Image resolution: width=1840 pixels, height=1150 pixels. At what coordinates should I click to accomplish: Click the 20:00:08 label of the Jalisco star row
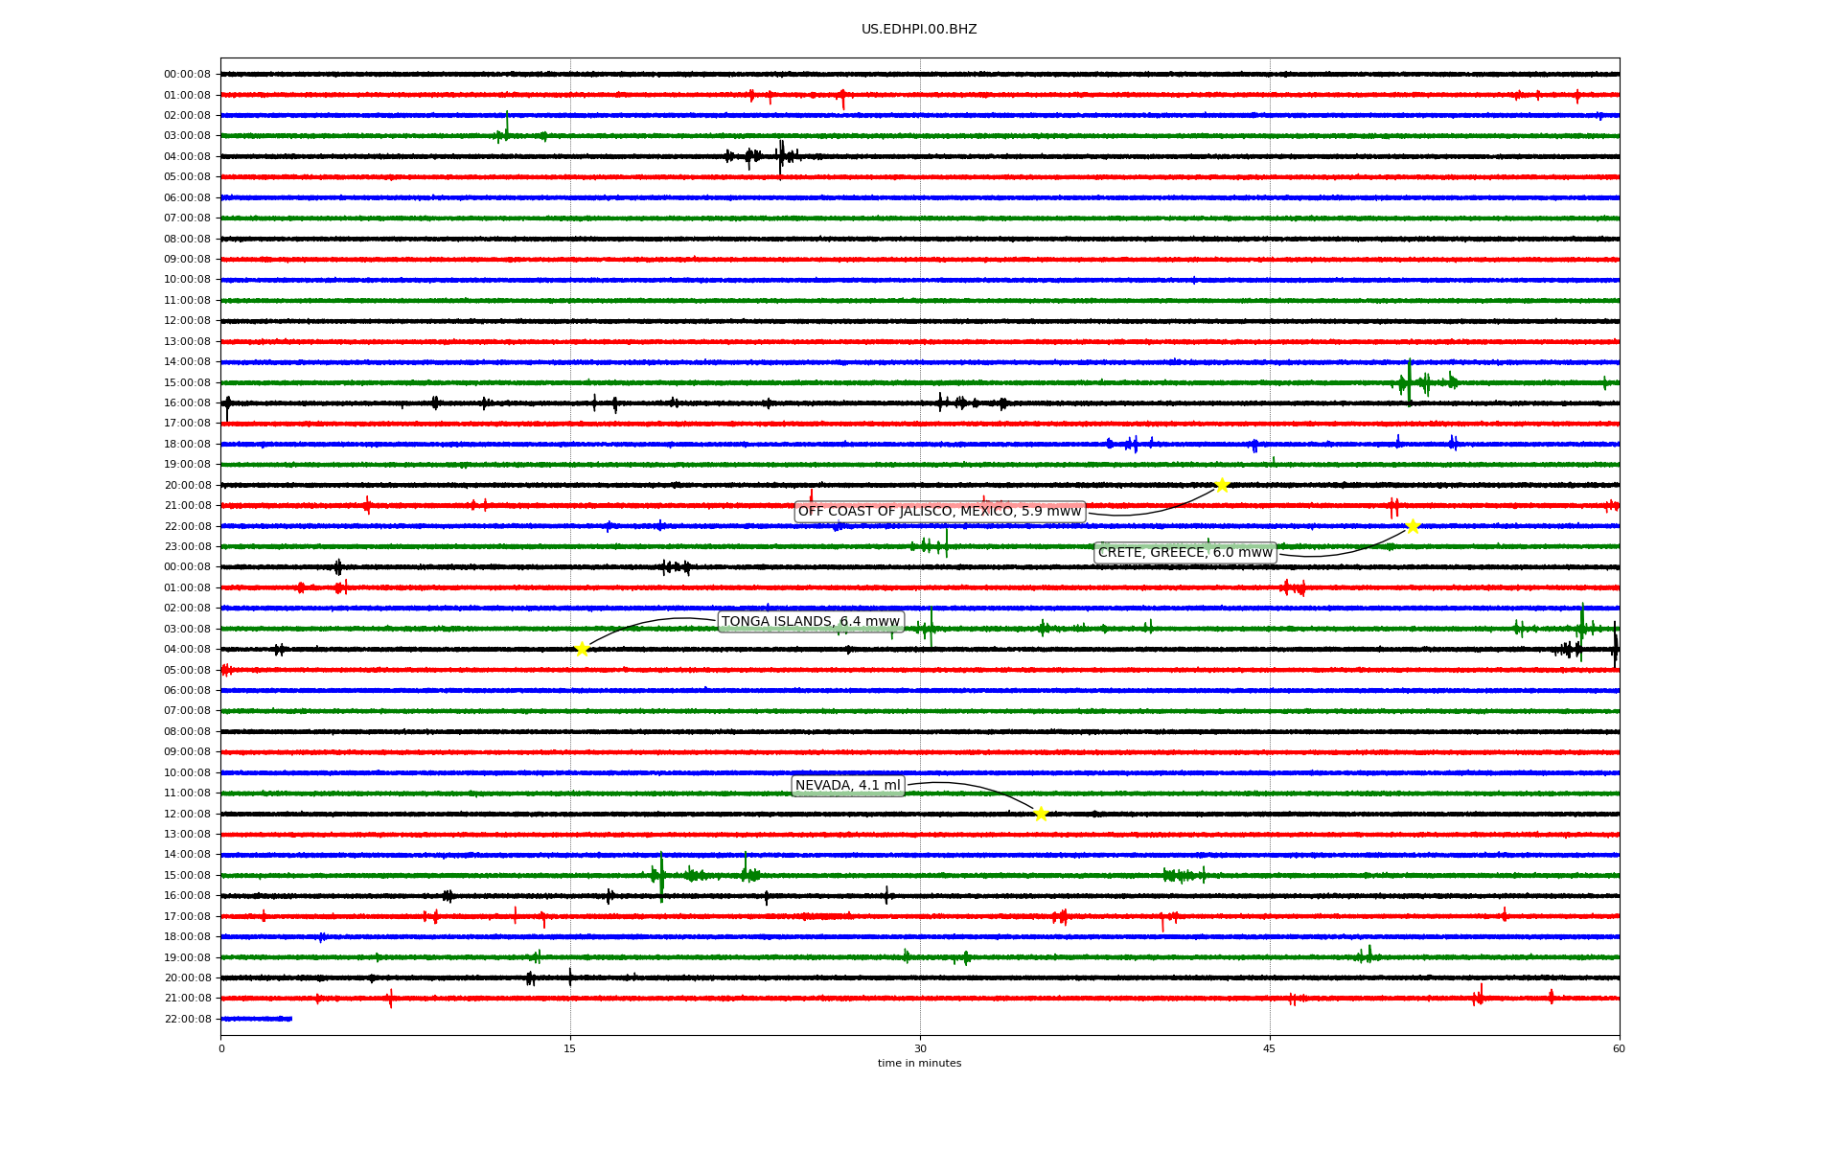click(187, 486)
